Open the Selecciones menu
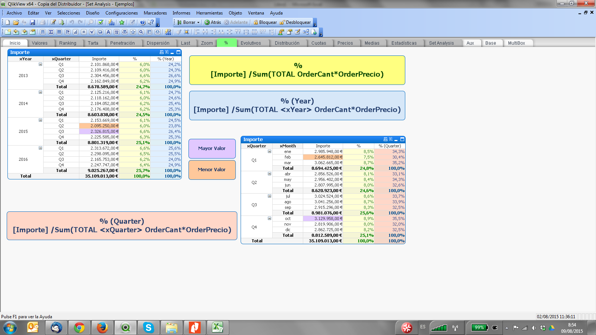 point(69,13)
